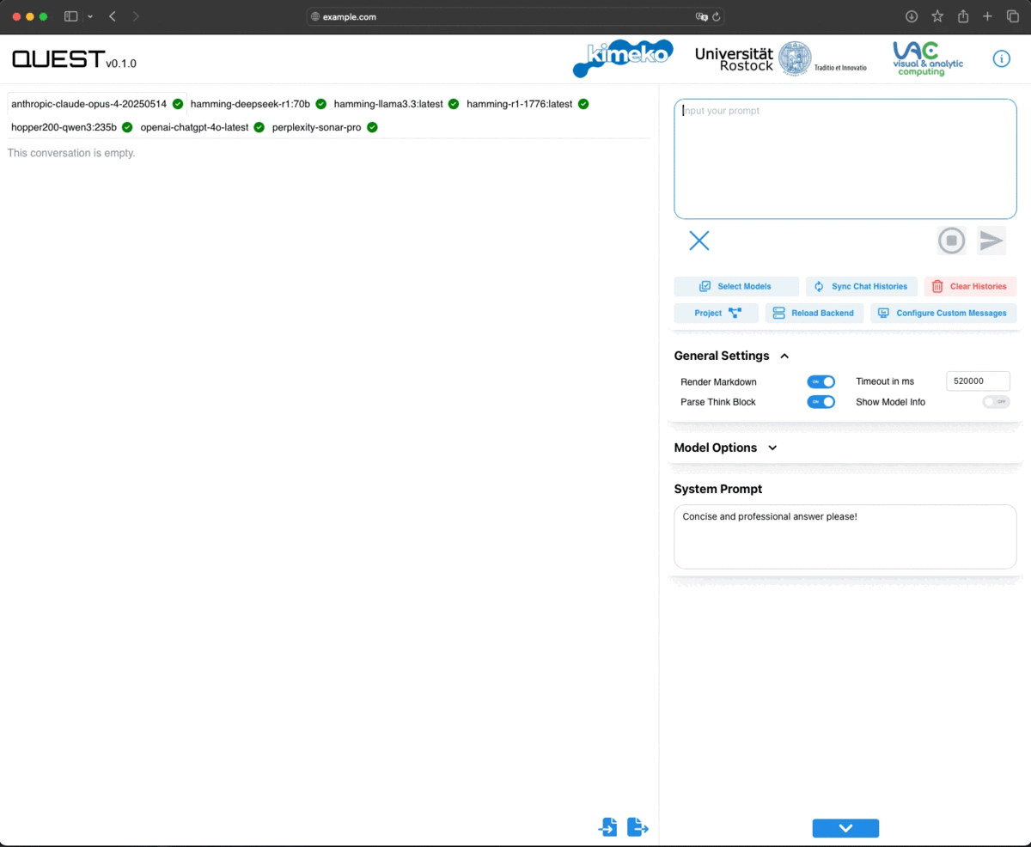Switch to hamming-deepseek-r1:70b tab
The image size is (1031, 847).
(250, 104)
